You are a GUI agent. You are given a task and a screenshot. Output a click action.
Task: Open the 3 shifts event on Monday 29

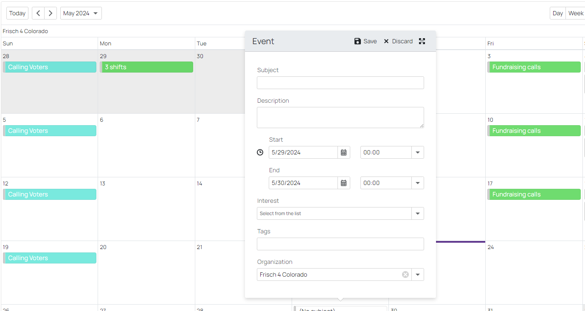tap(147, 67)
